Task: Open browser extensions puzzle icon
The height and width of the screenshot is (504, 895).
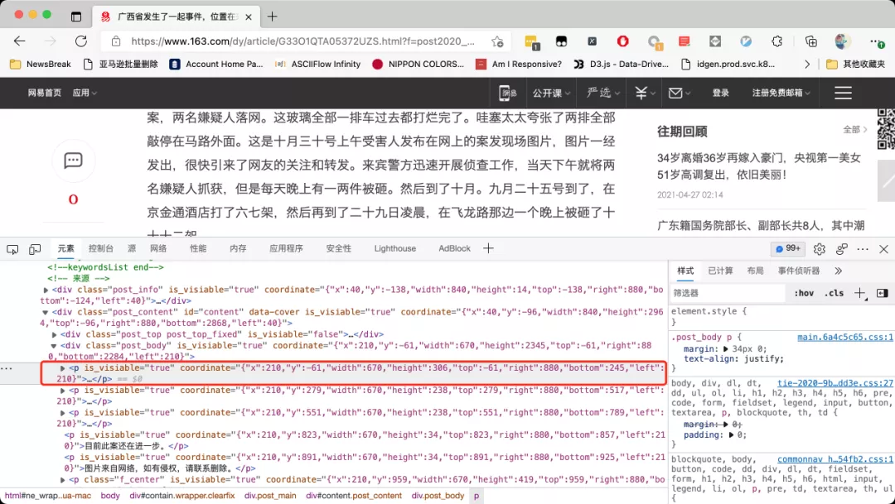Action: tap(776, 41)
